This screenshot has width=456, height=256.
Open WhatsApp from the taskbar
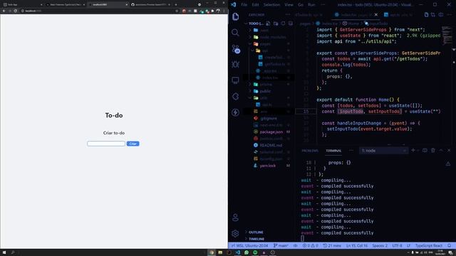pyautogui.click(x=247, y=252)
